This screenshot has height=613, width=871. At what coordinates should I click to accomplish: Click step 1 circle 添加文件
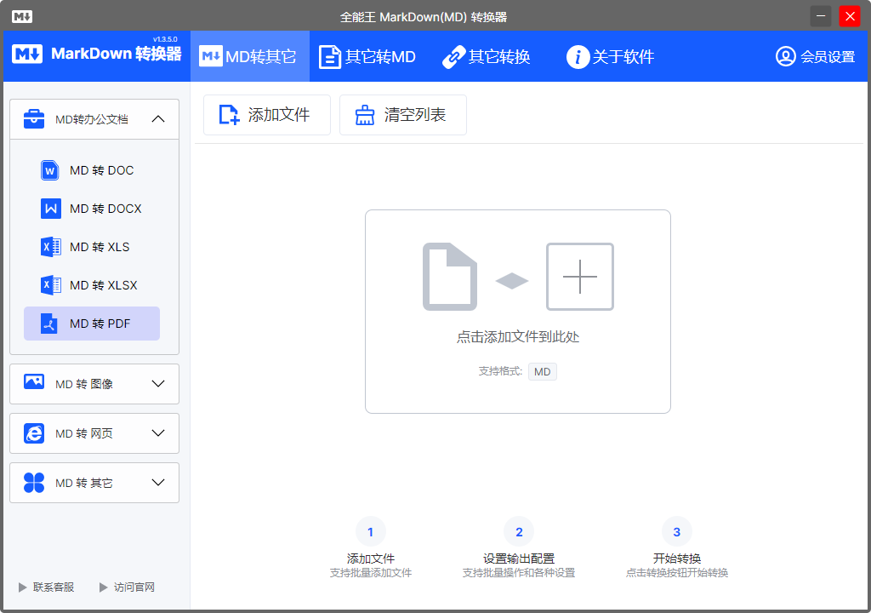coord(371,532)
